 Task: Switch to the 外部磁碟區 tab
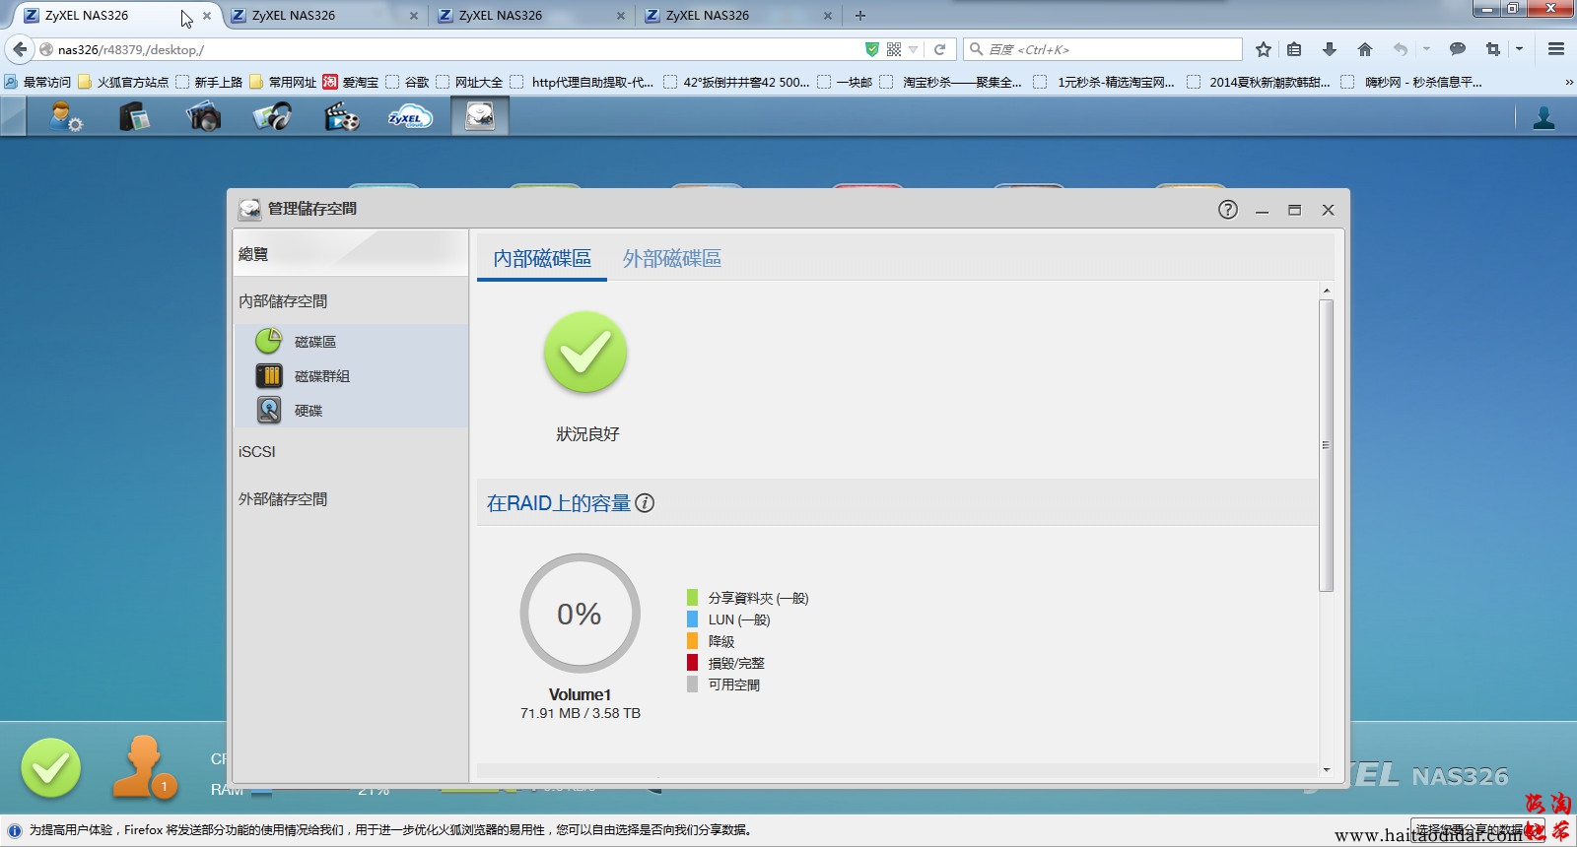point(671,259)
